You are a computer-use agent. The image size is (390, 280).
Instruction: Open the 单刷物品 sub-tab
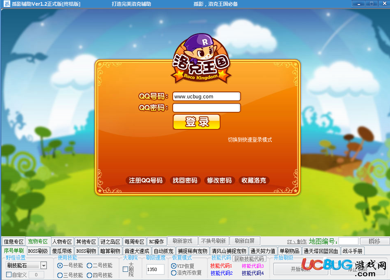tap(289, 251)
